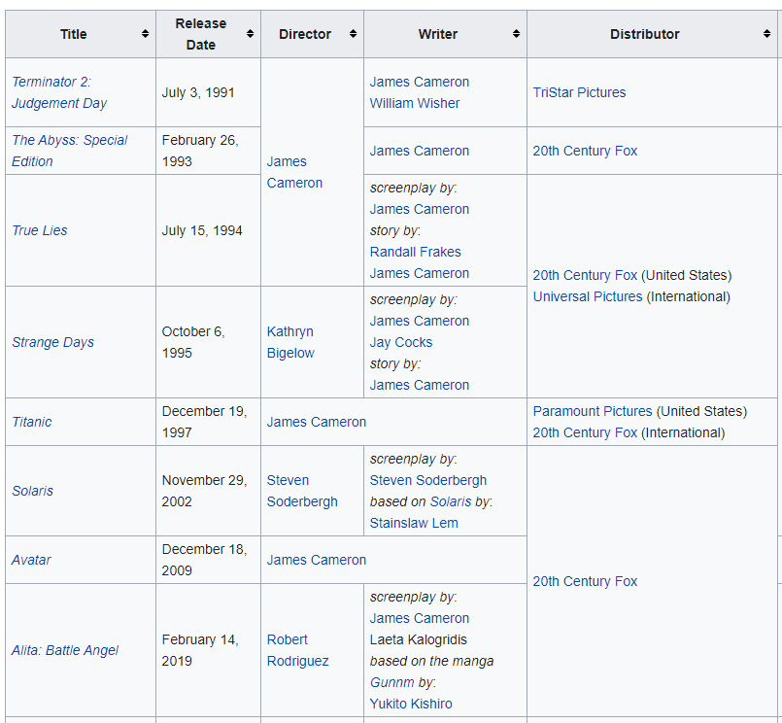Sort table by Release Date arrows
This screenshot has height=723, width=782.
[250, 34]
